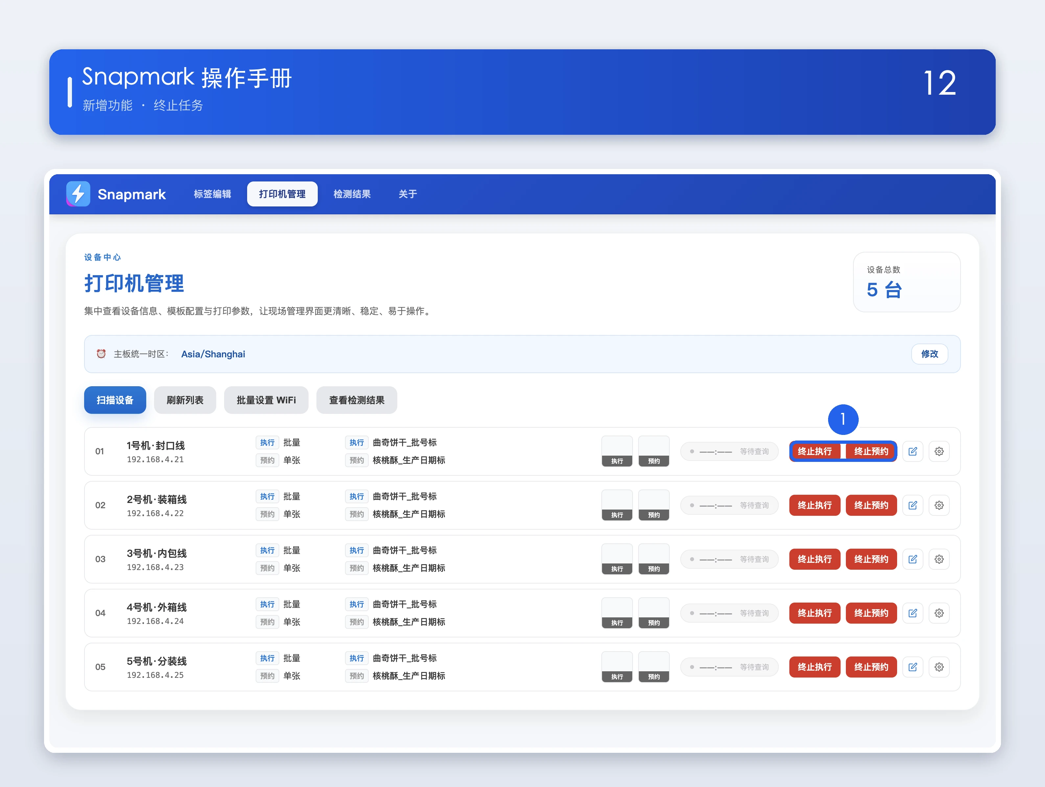
Task: Click 等待查询 status pill for 4号机
Action: (x=730, y=613)
